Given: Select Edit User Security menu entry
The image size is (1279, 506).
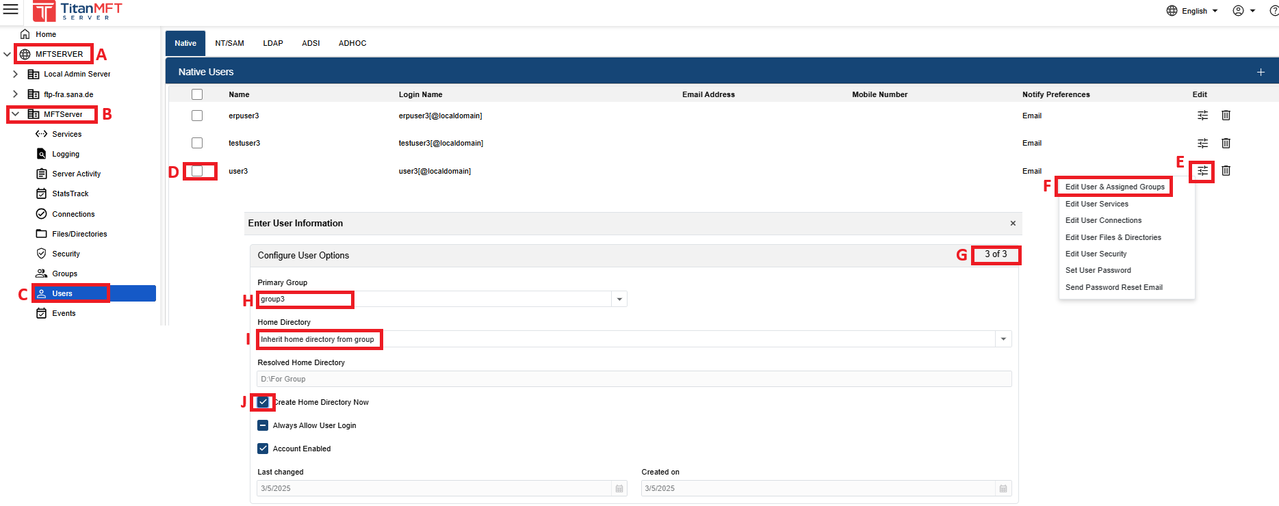Looking at the screenshot, I should tap(1096, 254).
